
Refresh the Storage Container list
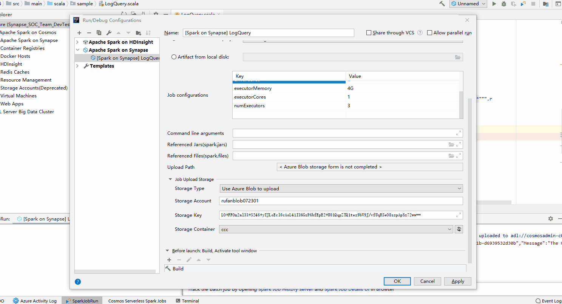(x=459, y=229)
